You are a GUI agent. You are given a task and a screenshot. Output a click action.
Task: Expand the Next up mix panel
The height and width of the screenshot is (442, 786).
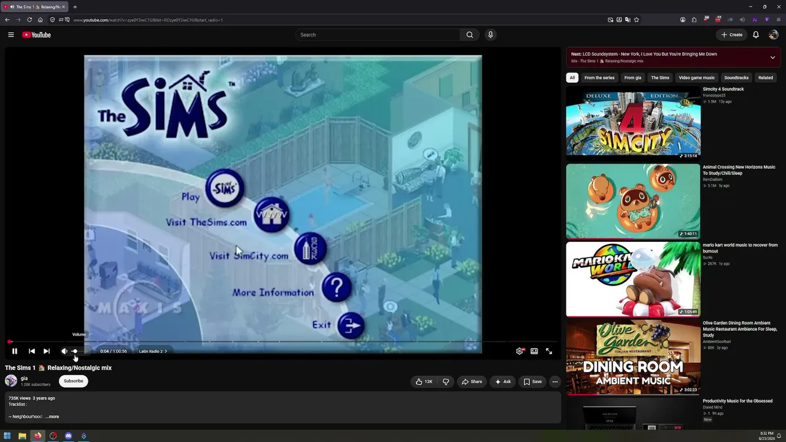click(x=772, y=58)
